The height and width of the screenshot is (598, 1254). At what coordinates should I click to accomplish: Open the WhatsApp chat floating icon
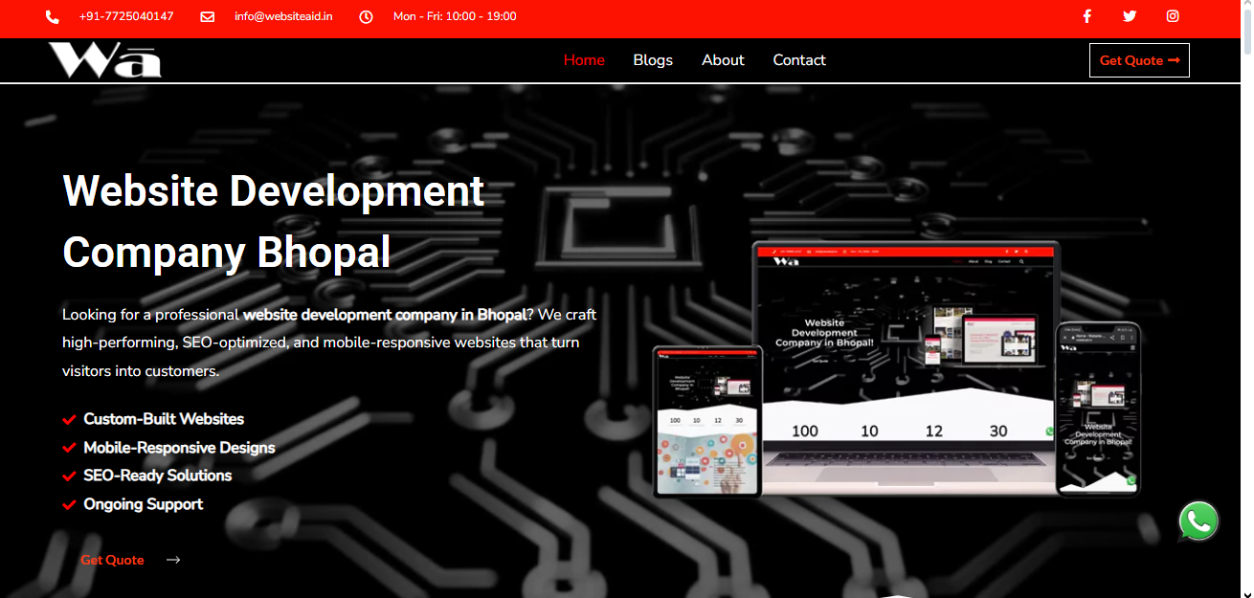pyautogui.click(x=1198, y=521)
